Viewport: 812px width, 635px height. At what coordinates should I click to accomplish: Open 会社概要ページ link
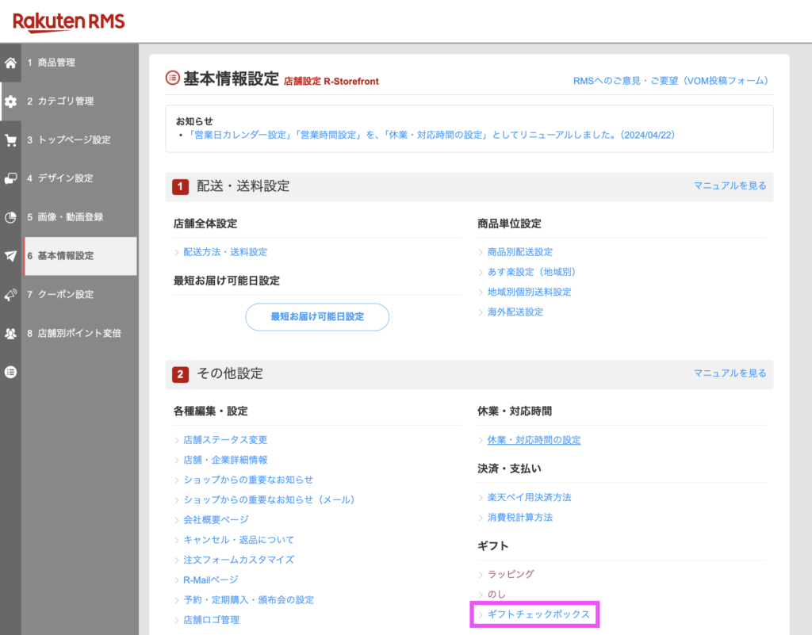pyautogui.click(x=216, y=519)
